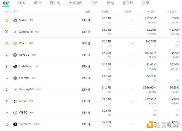182x131 pixels.
Task: Sort by 锁仓量 column header
Action: coord(106,11)
